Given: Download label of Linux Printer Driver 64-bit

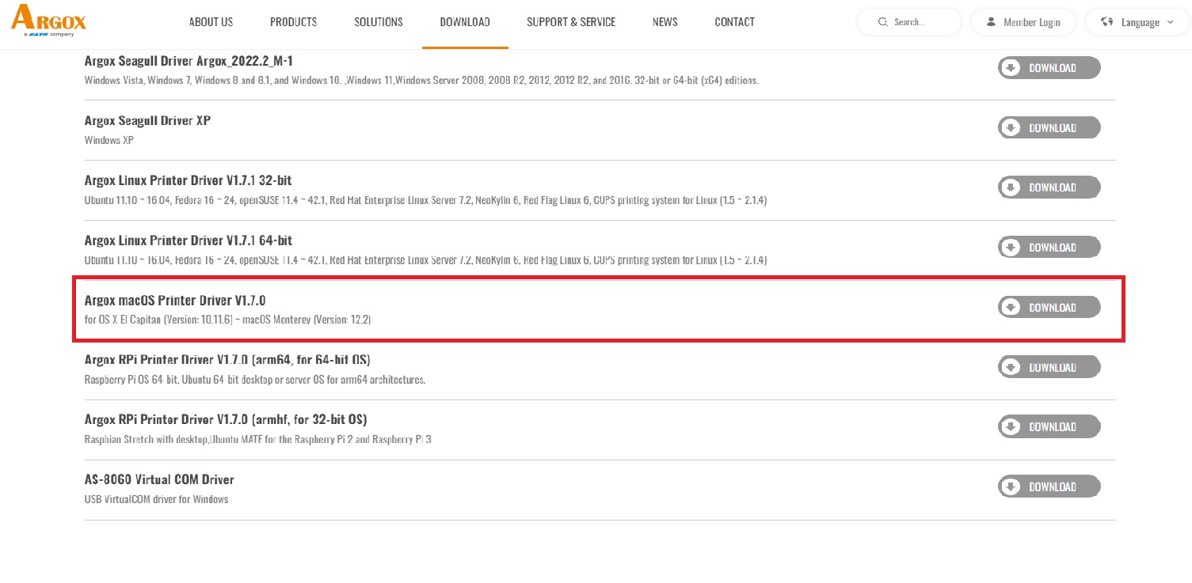Looking at the screenshot, I should tap(1053, 248).
